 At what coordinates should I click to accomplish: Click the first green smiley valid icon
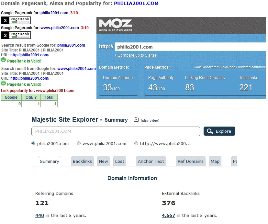click(4, 60)
